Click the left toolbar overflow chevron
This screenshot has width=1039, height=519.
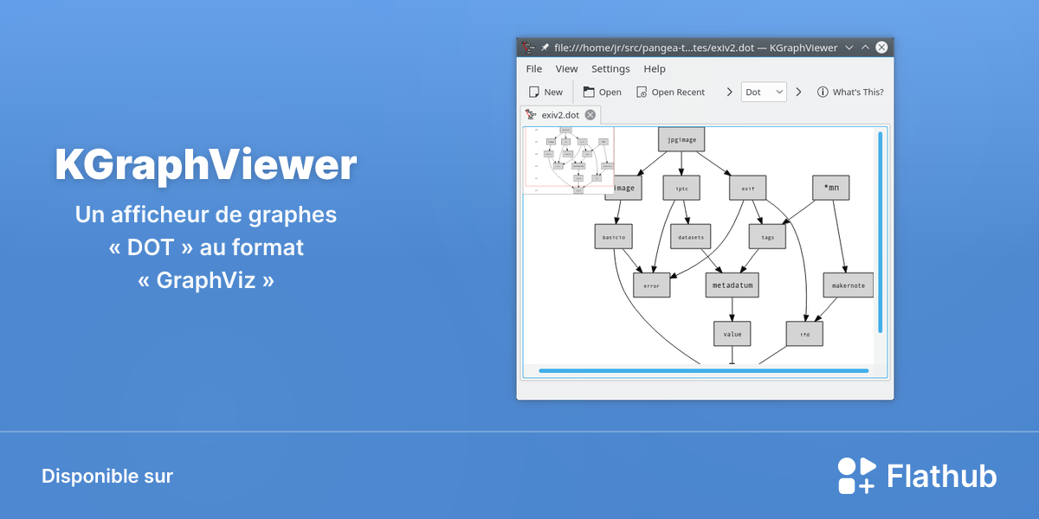tap(729, 92)
